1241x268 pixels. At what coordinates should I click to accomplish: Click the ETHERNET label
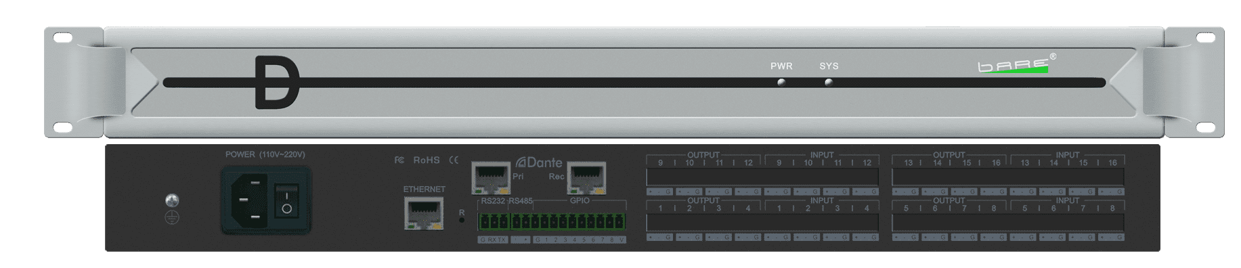424,189
